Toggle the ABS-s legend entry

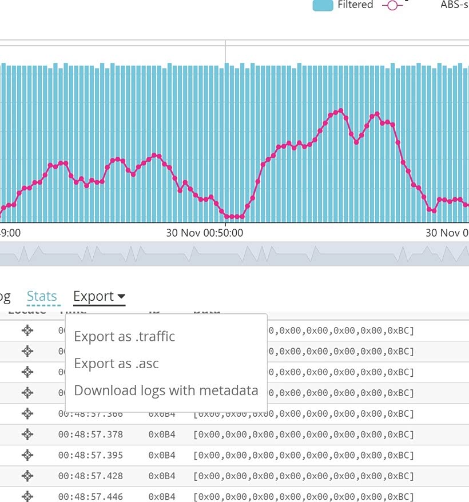click(454, 5)
